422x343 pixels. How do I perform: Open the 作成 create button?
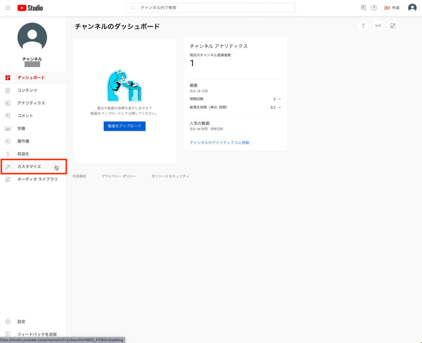(392, 8)
